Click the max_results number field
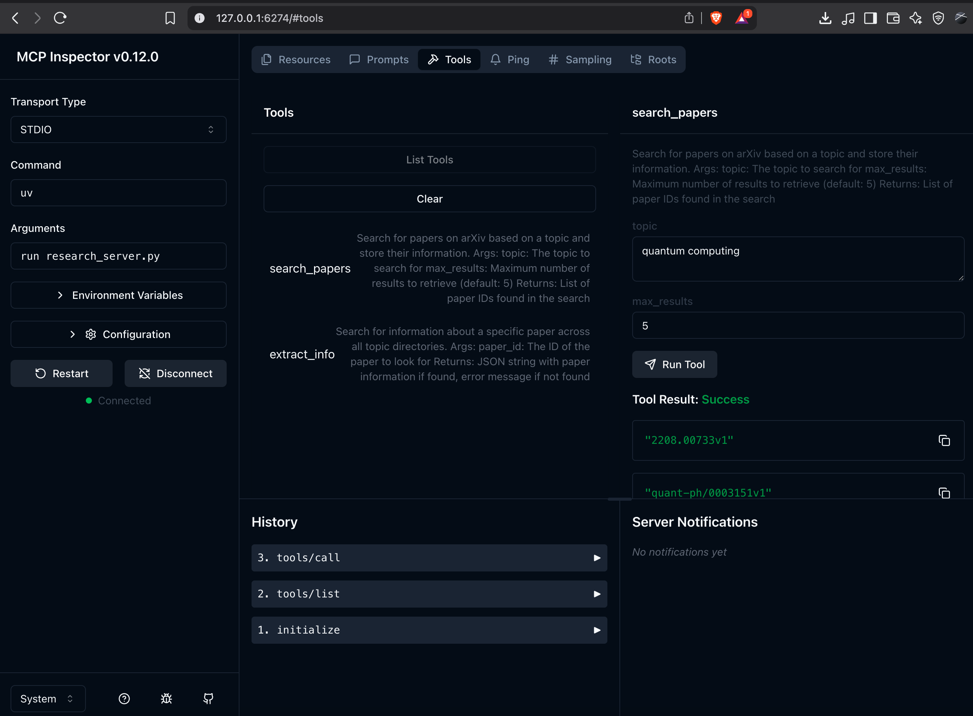Image resolution: width=973 pixels, height=716 pixels. (798, 326)
